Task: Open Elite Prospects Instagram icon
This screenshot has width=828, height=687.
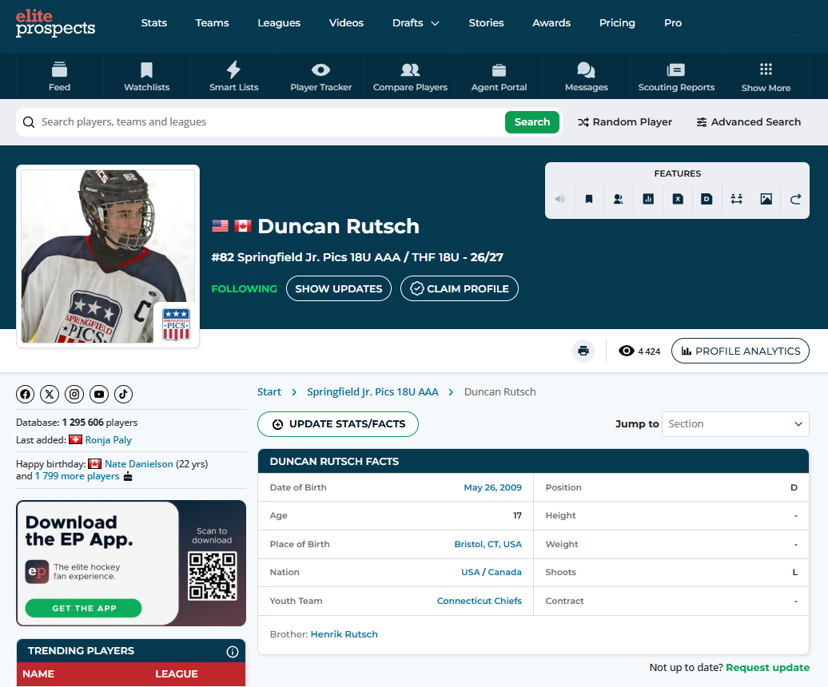Action: click(x=74, y=394)
